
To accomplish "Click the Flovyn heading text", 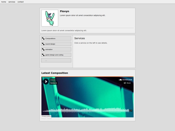I will click(64, 11).
